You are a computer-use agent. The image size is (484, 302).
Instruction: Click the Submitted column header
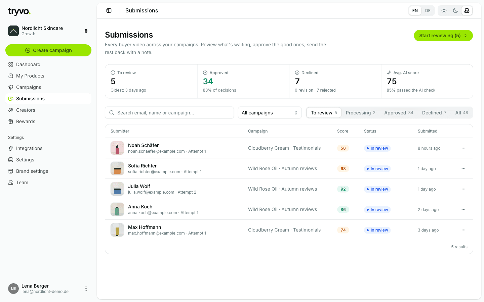coord(428,131)
